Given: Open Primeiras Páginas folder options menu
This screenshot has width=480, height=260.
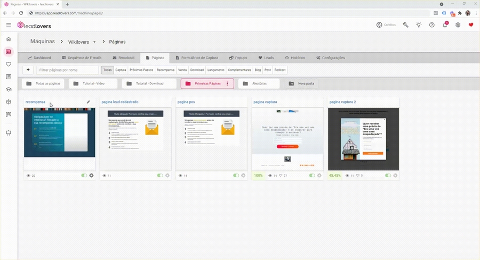Looking at the screenshot, I should [x=227, y=84].
